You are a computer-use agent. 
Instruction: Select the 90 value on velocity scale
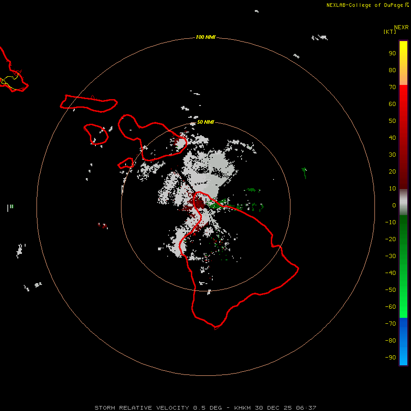point(392,53)
